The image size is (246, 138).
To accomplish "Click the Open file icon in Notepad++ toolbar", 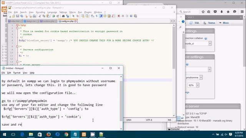I will click(13, 16).
